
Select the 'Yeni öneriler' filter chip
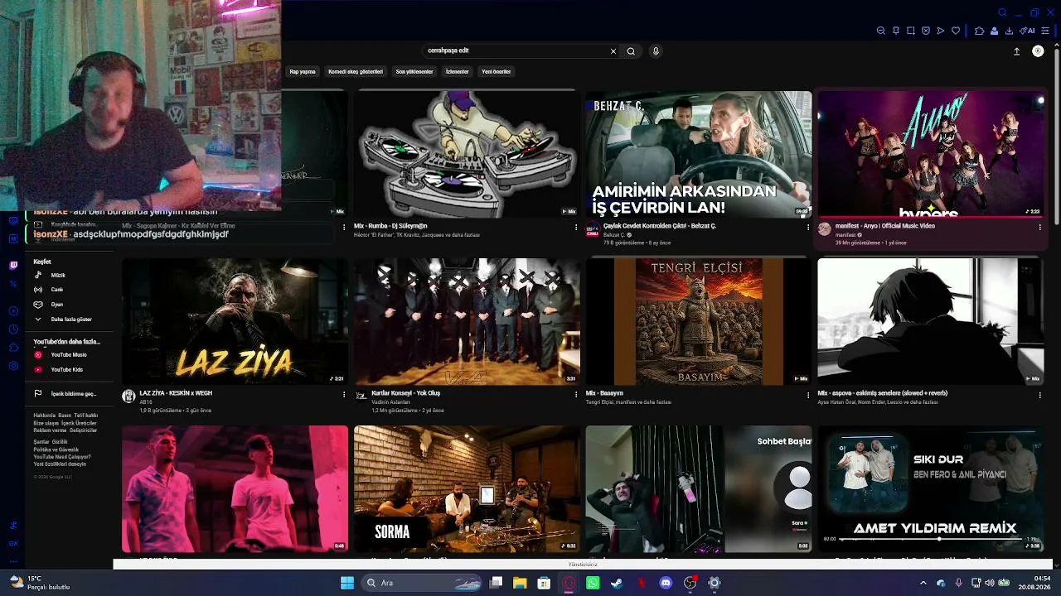pos(497,71)
